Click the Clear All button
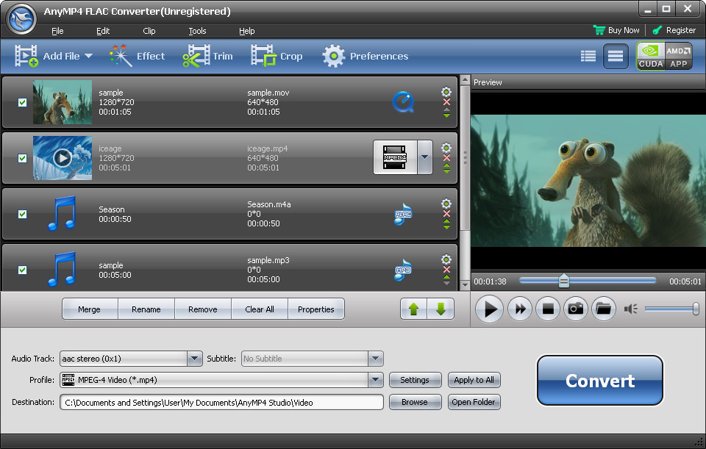706x449 pixels. (260, 309)
